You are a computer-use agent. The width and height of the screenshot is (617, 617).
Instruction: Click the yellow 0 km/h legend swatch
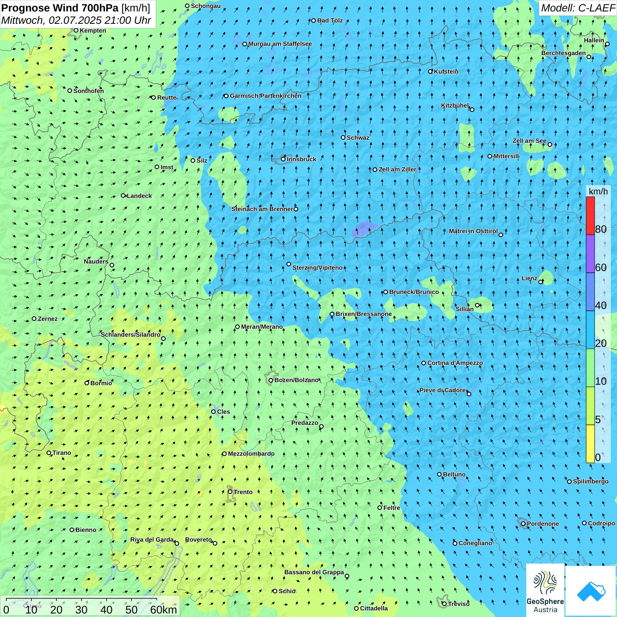point(590,444)
